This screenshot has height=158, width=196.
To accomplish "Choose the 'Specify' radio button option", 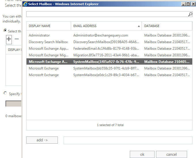I will pyautogui.click(x=5, y=93).
